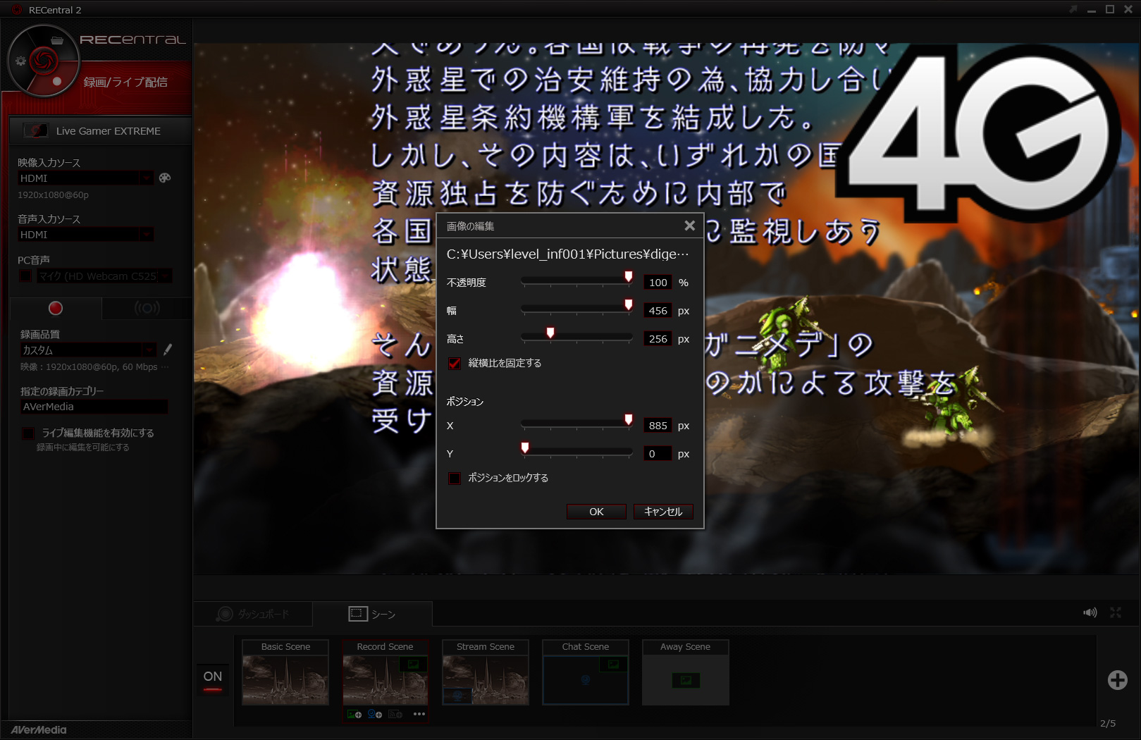Click the image file path text
This screenshot has height=740, width=1141.
tap(568, 254)
